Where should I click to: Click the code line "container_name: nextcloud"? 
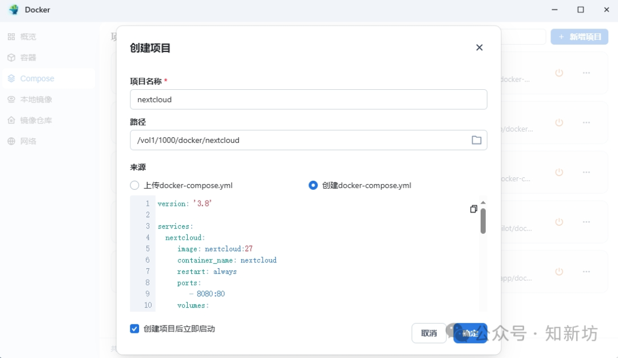click(227, 260)
